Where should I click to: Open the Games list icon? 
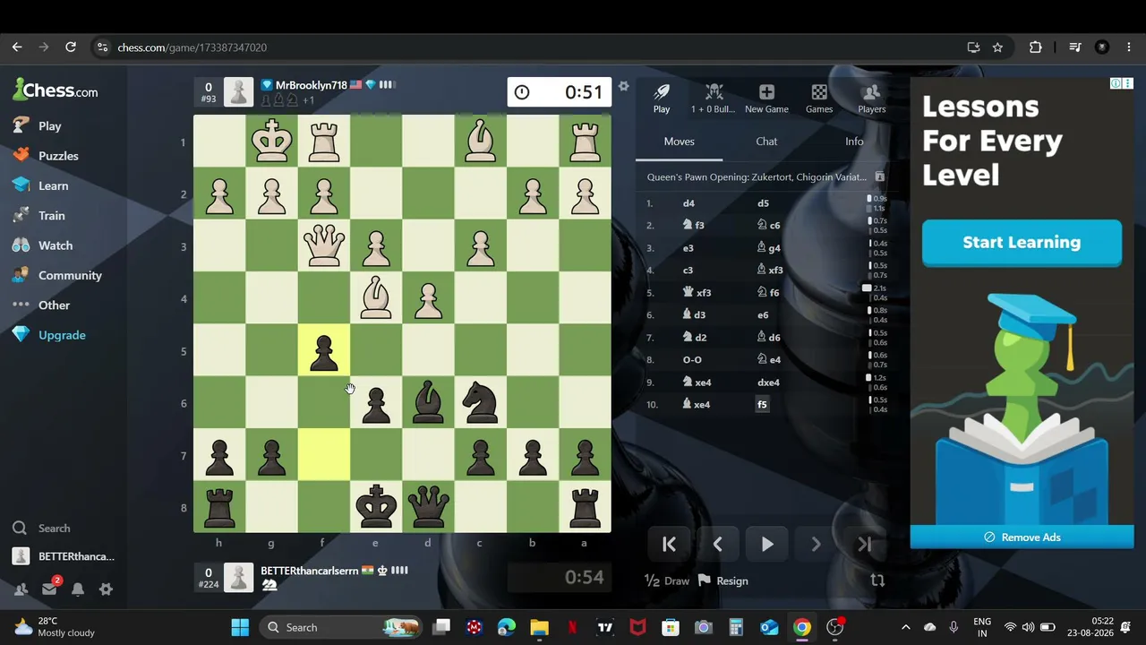tap(819, 99)
